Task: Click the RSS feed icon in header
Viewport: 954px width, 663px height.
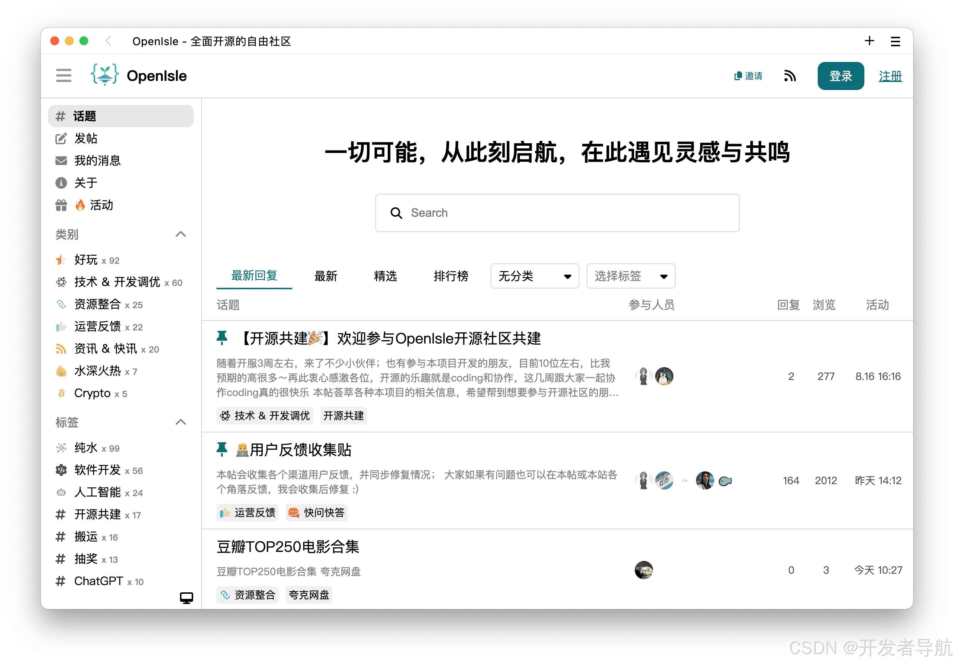Action: coord(789,76)
